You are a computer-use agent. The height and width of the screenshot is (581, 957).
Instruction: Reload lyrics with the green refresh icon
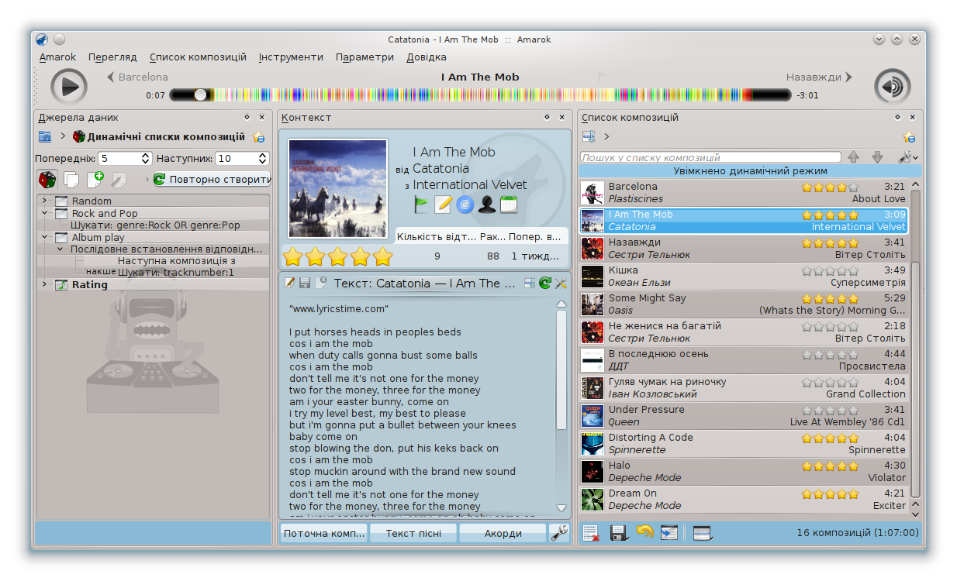point(545,283)
